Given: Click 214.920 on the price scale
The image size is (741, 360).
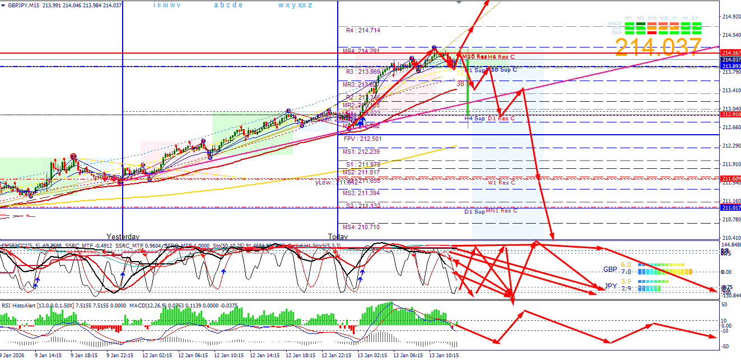Looking at the screenshot, I should pos(731,17).
